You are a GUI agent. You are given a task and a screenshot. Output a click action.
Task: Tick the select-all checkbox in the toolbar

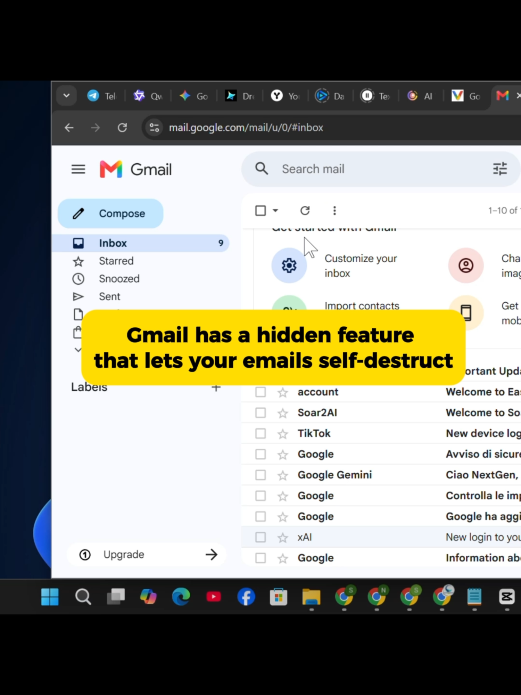click(x=260, y=211)
